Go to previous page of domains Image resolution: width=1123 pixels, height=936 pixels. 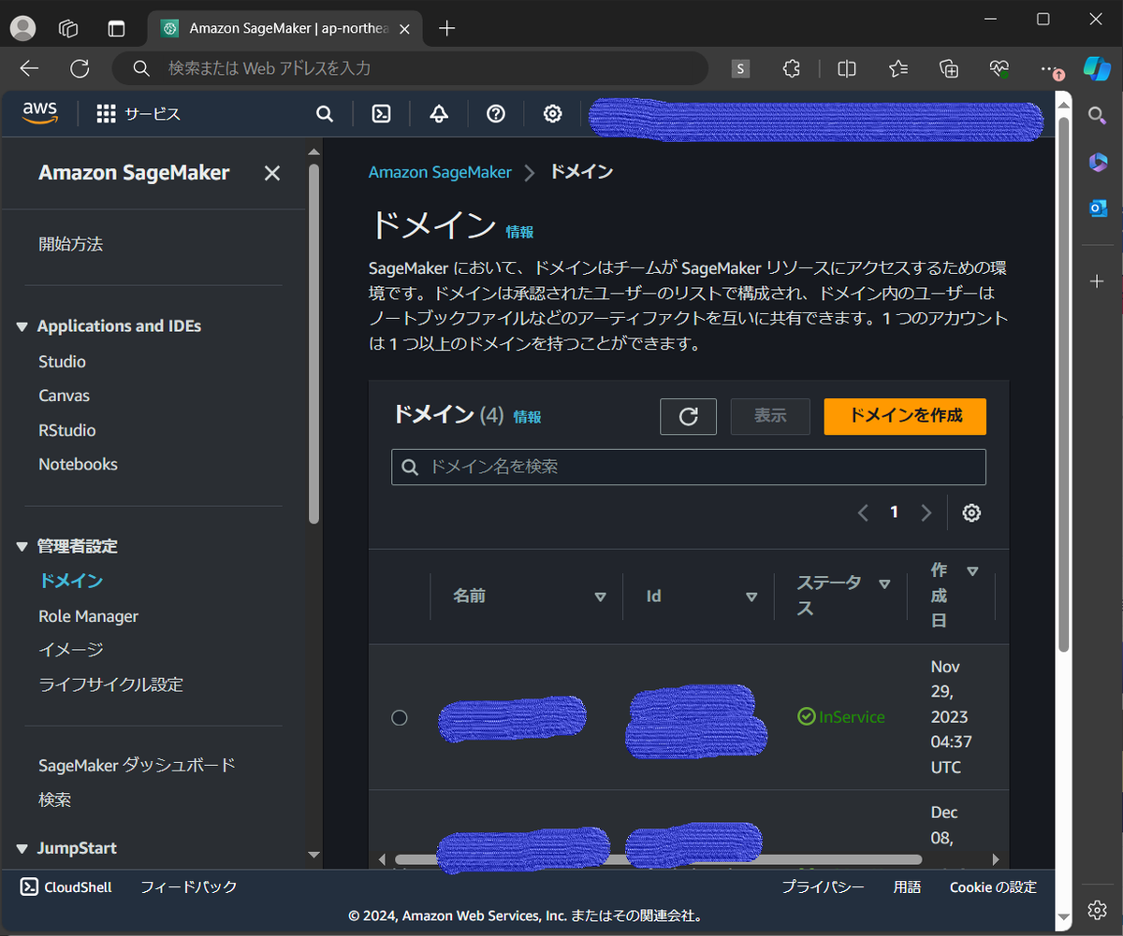pos(863,512)
